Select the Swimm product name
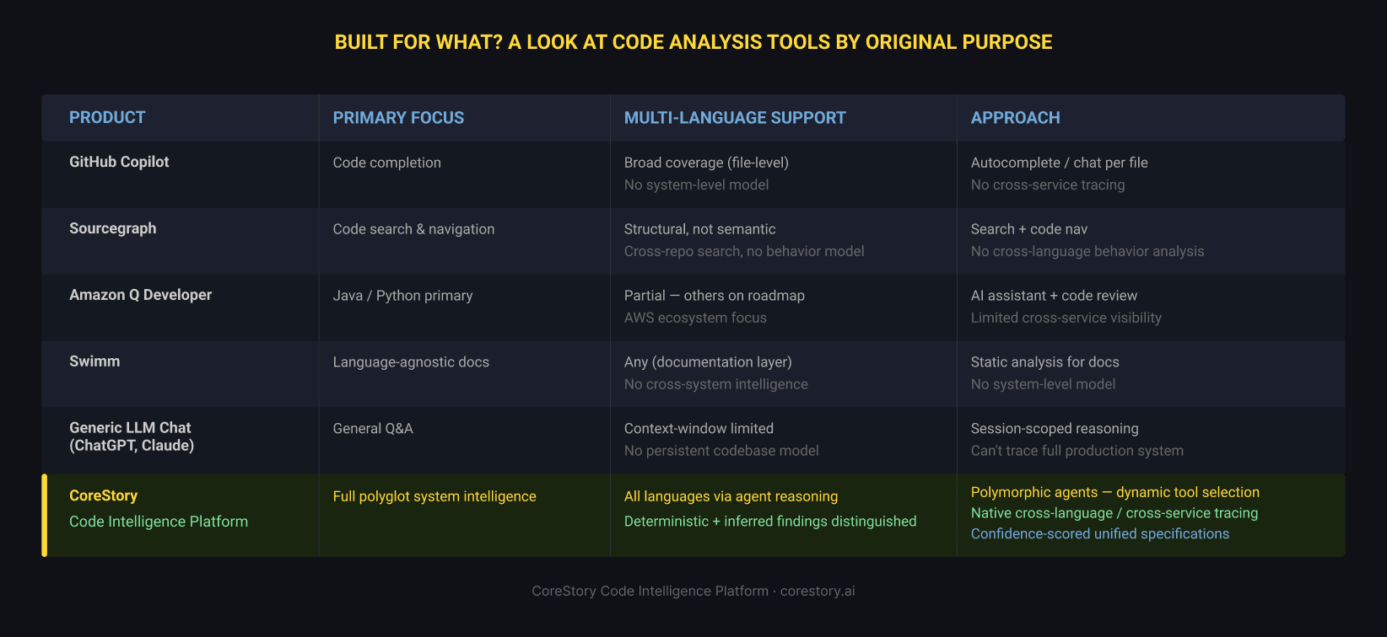Viewport: 1387px width, 637px height. (x=94, y=361)
